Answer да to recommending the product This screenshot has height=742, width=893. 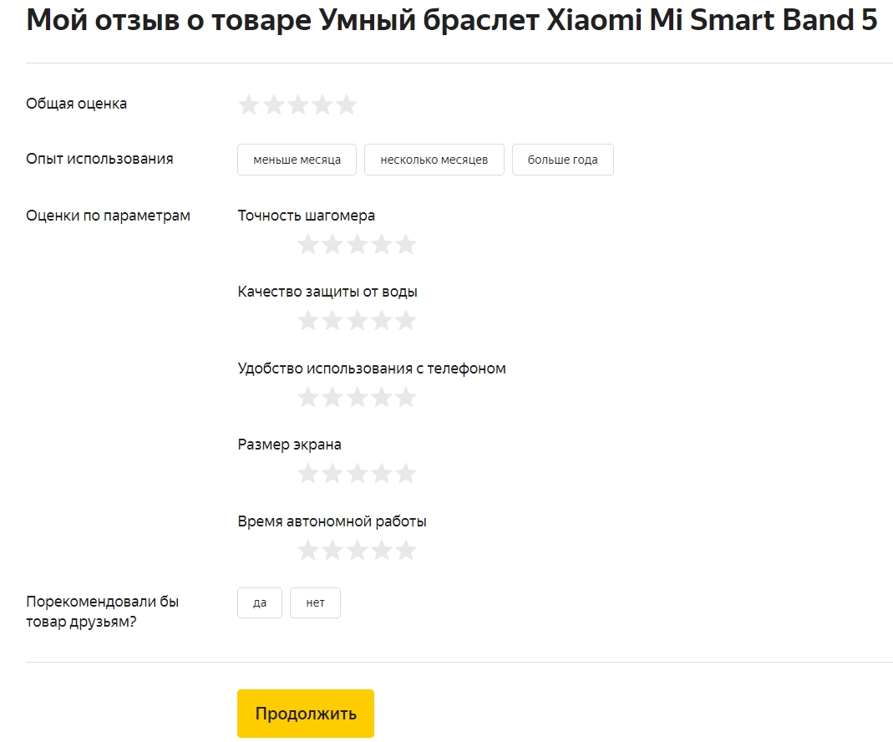pos(259,602)
